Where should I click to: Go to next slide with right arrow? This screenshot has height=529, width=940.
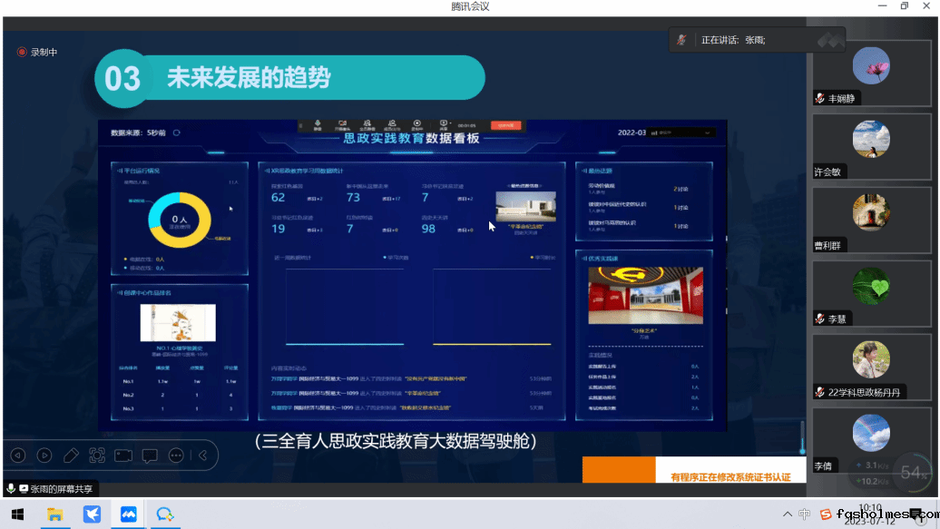44,455
